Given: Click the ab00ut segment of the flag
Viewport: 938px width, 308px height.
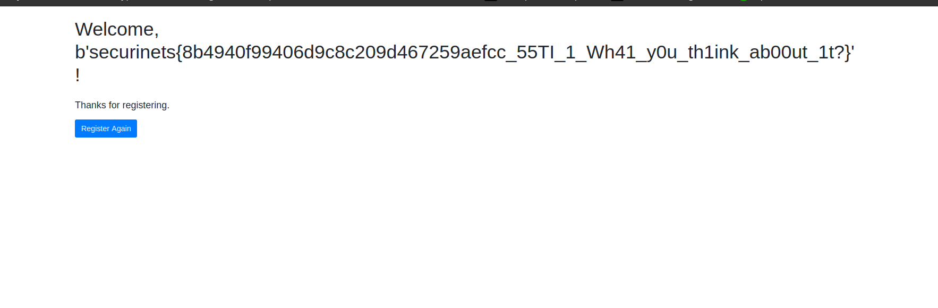Looking at the screenshot, I should [779, 52].
